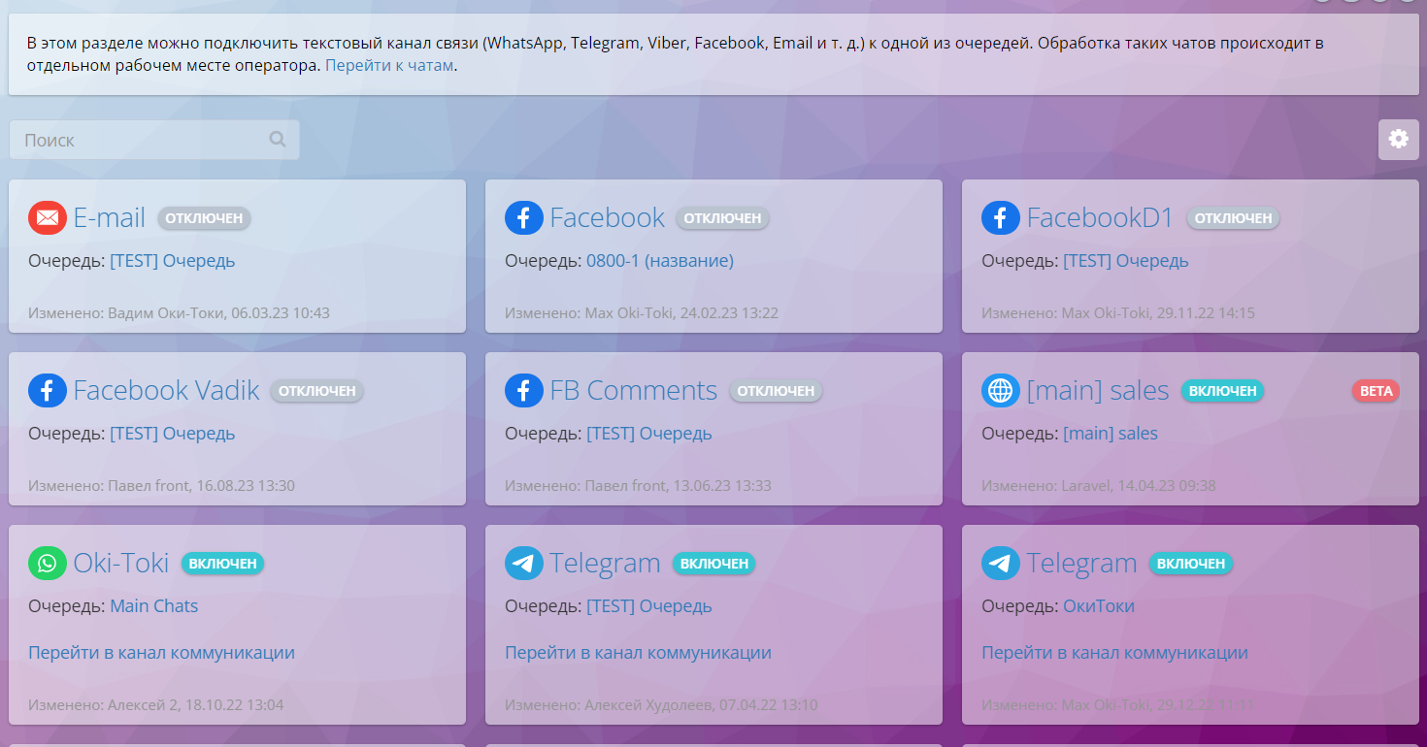Open the ОкиТоки queue link
Viewport: 1427px width, 747px height.
[1099, 605]
